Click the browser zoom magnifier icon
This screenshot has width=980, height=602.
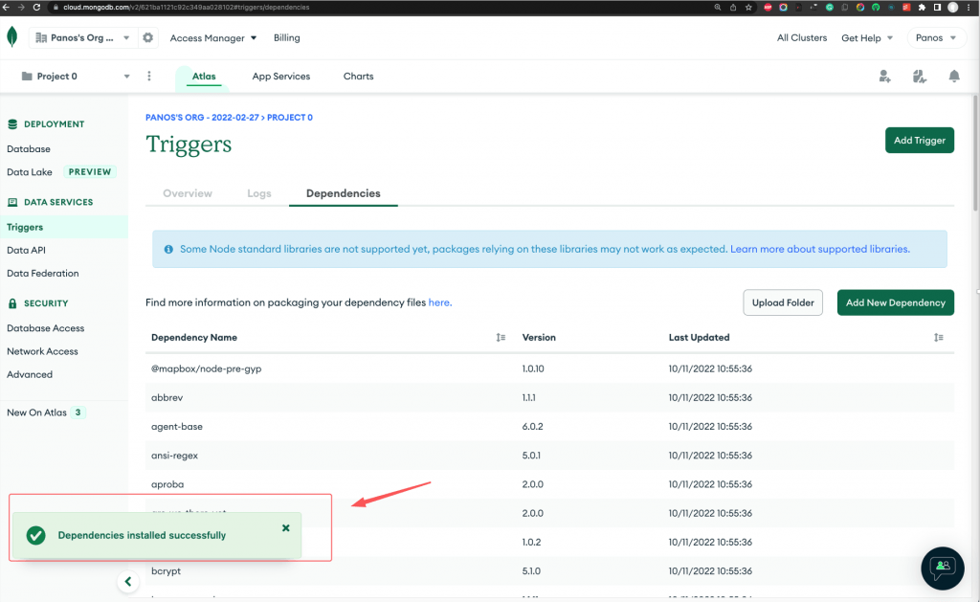click(718, 8)
